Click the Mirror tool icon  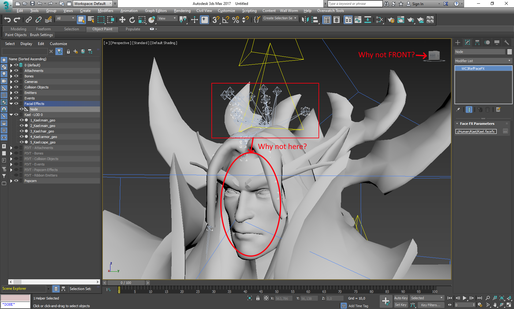point(305,20)
